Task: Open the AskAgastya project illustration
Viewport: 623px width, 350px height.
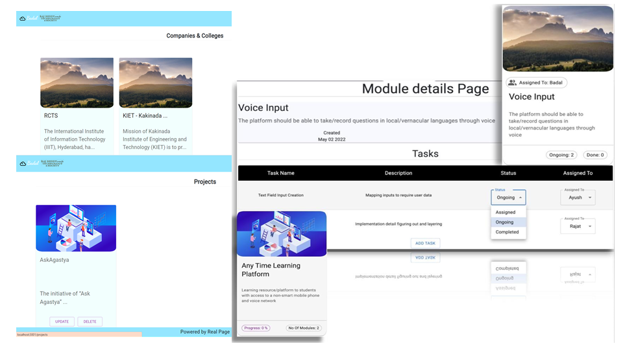Action: click(76, 228)
